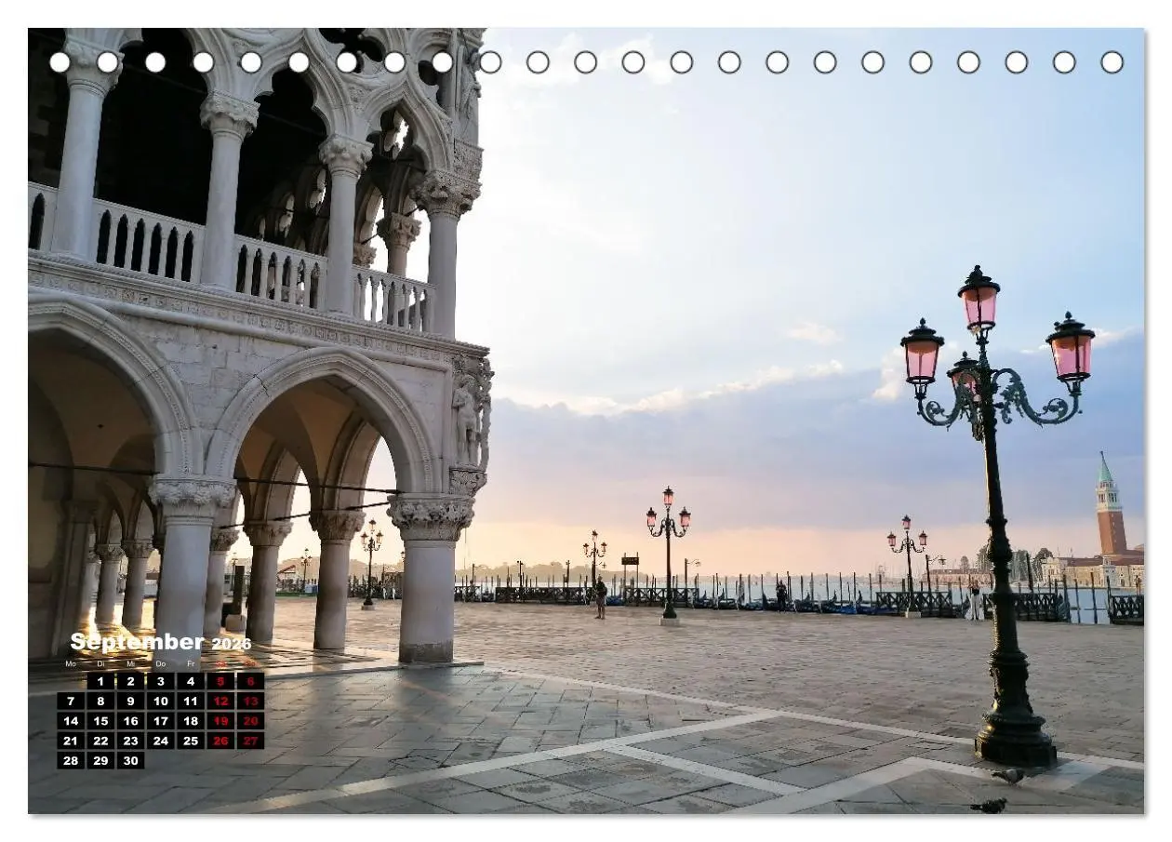Pick date 15 in the calendar

pyautogui.click(x=100, y=721)
